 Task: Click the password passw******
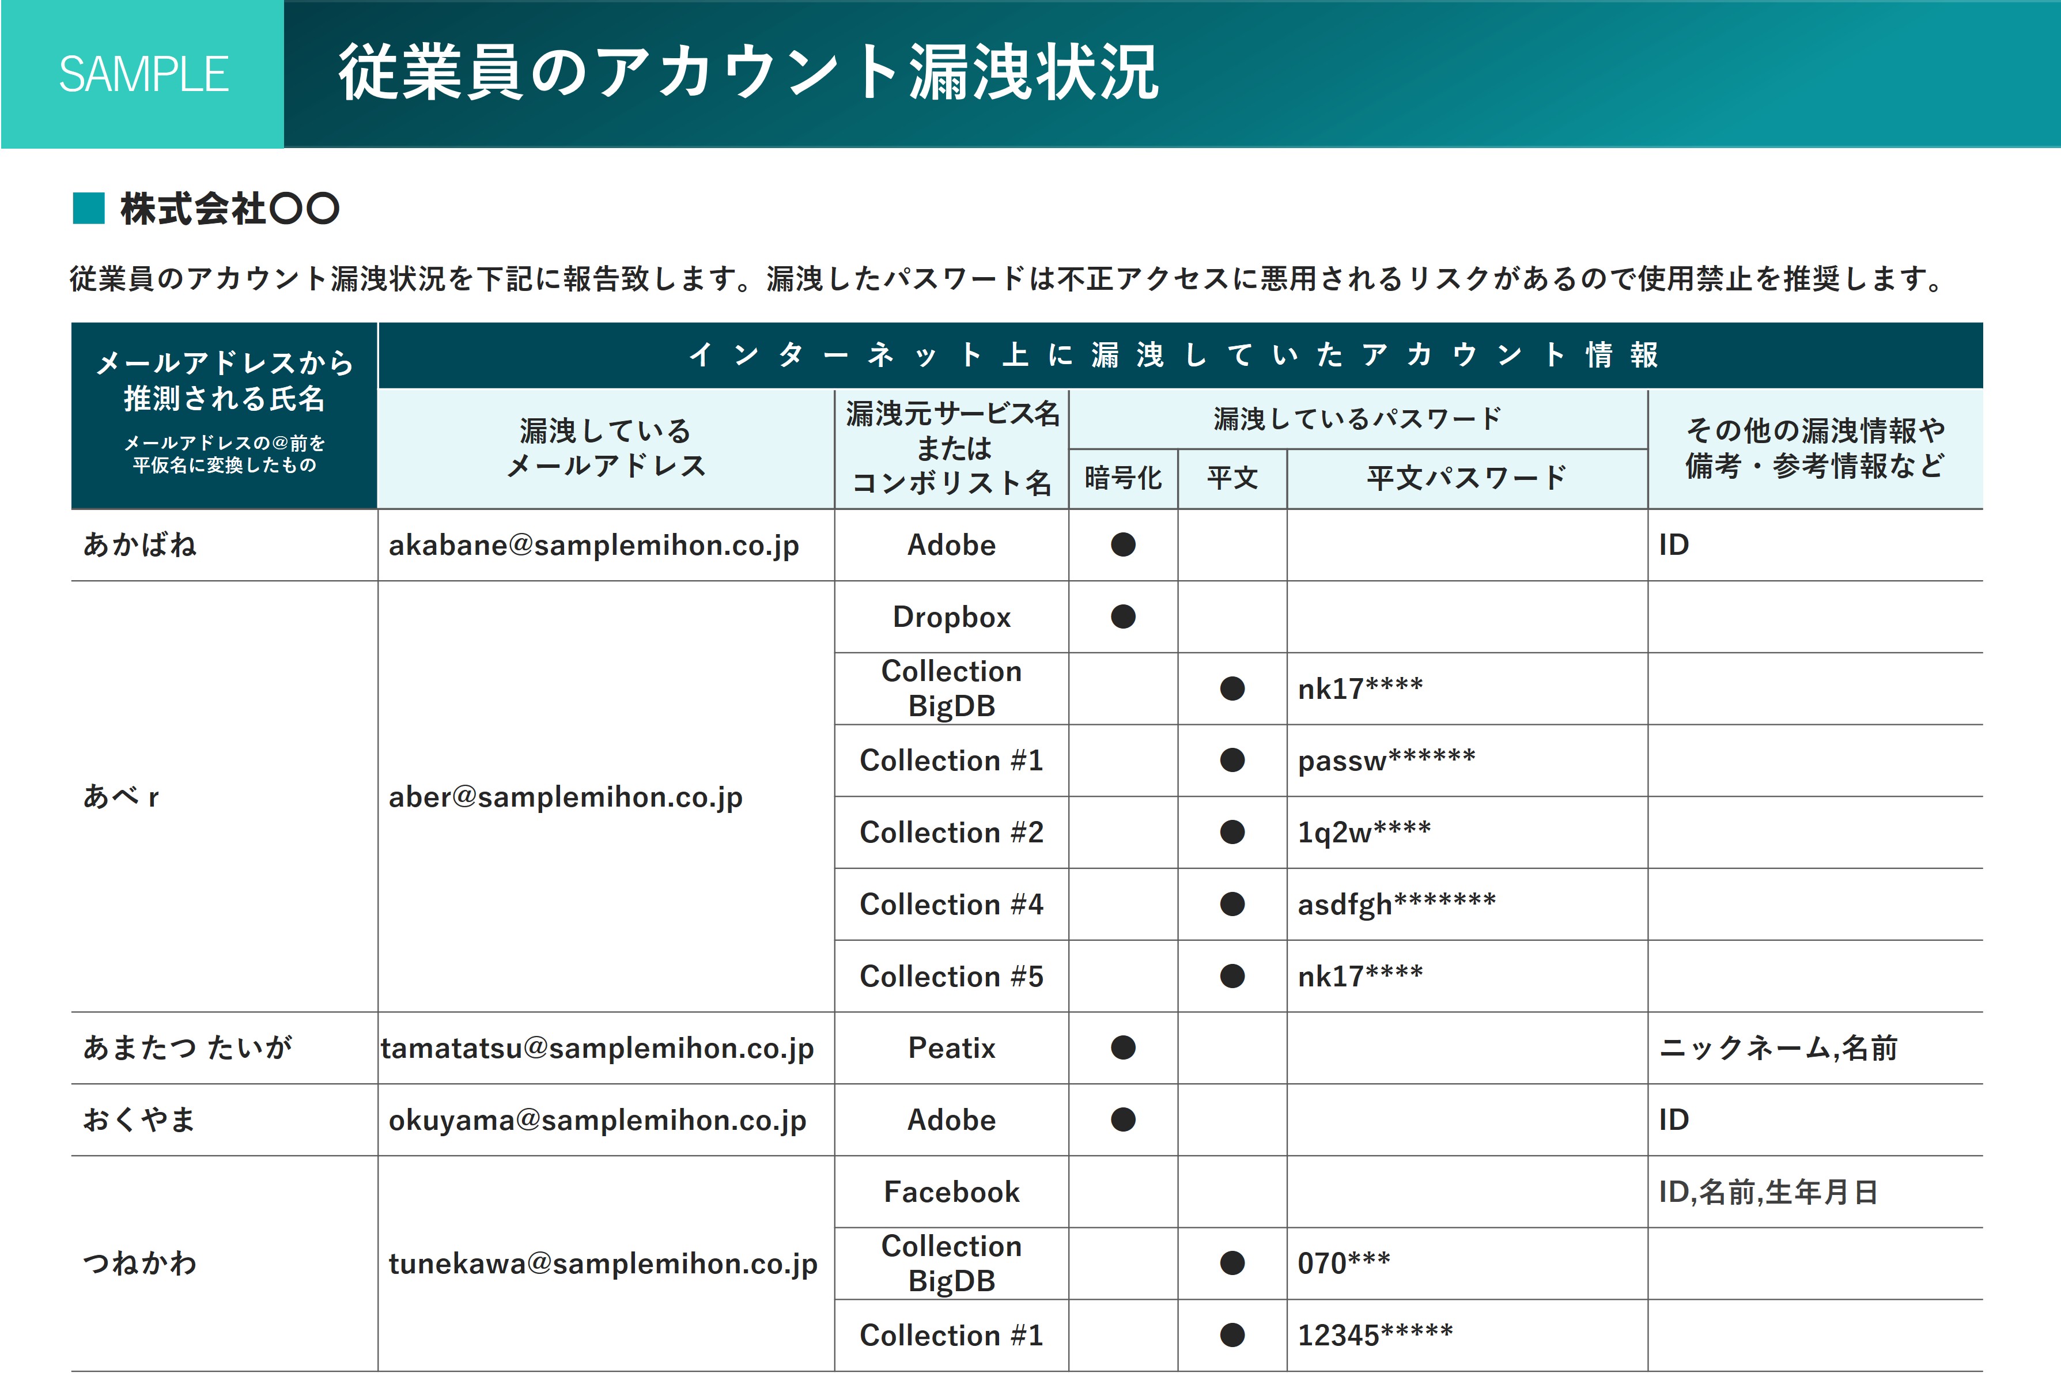[1386, 761]
